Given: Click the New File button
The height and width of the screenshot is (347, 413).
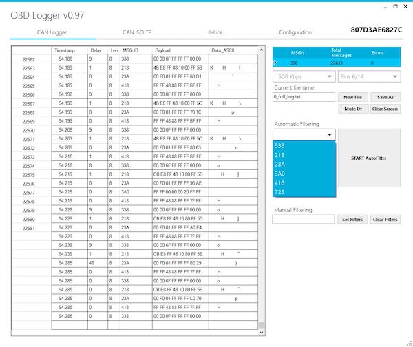Looking at the screenshot, I should (352, 97).
